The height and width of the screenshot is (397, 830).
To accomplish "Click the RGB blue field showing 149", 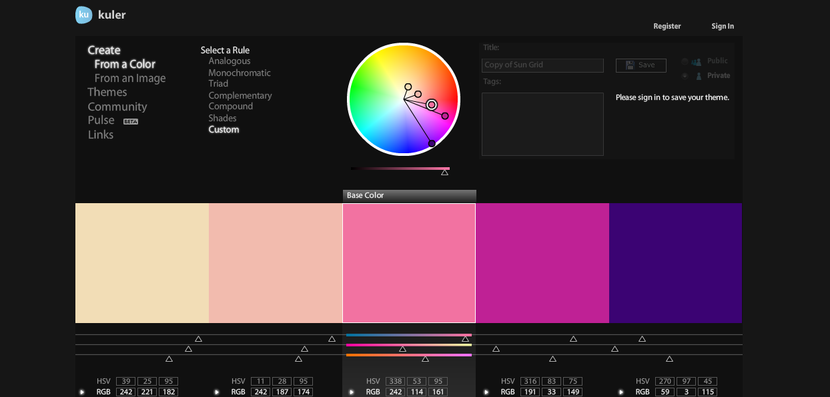I will click(x=572, y=392).
